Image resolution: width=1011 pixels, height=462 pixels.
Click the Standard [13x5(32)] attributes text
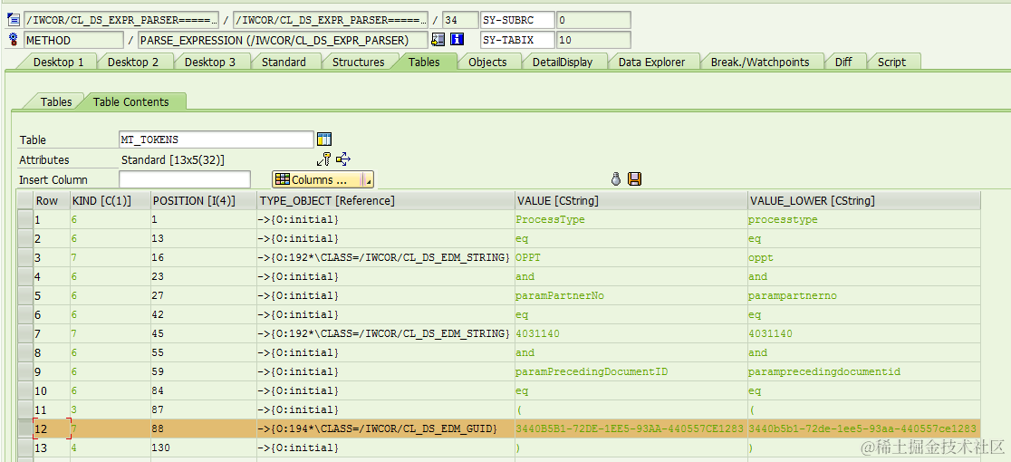(173, 159)
